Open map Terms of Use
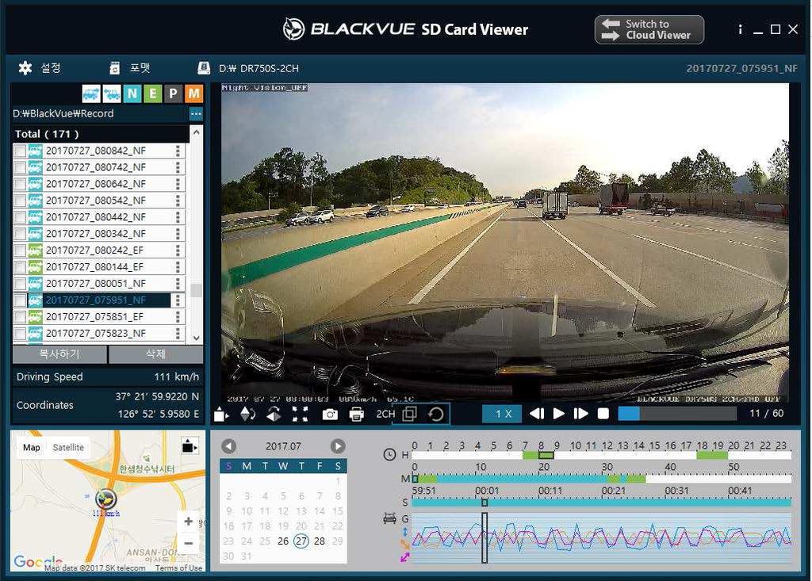The height and width of the screenshot is (581, 812). coord(178,568)
